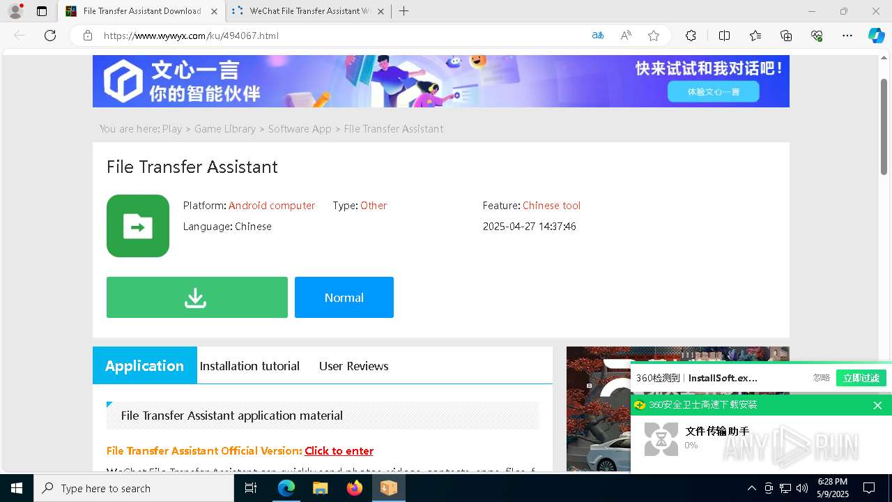Open Collections panel

(x=786, y=36)
